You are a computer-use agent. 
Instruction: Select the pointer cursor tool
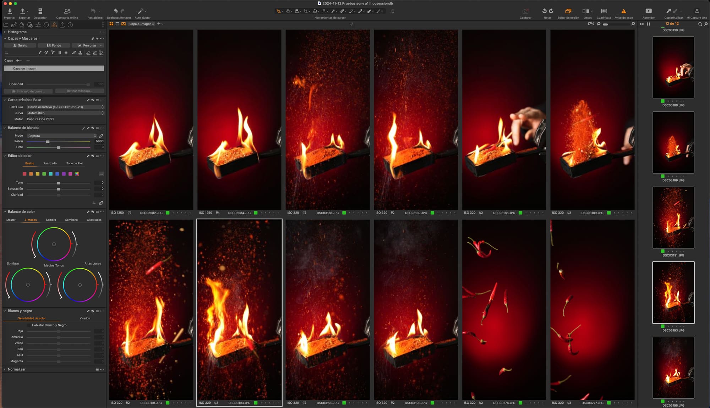coord(278,11)
